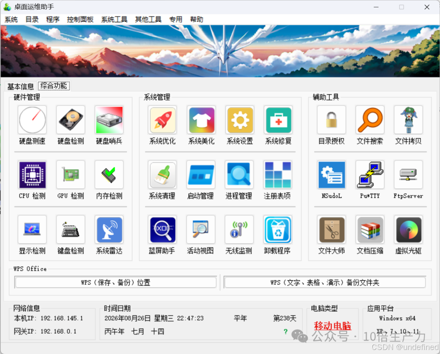The width and height of the screenshot is (440, 354).
Task: Click the 系统优化 rocket icon
Action: point(163,120)
